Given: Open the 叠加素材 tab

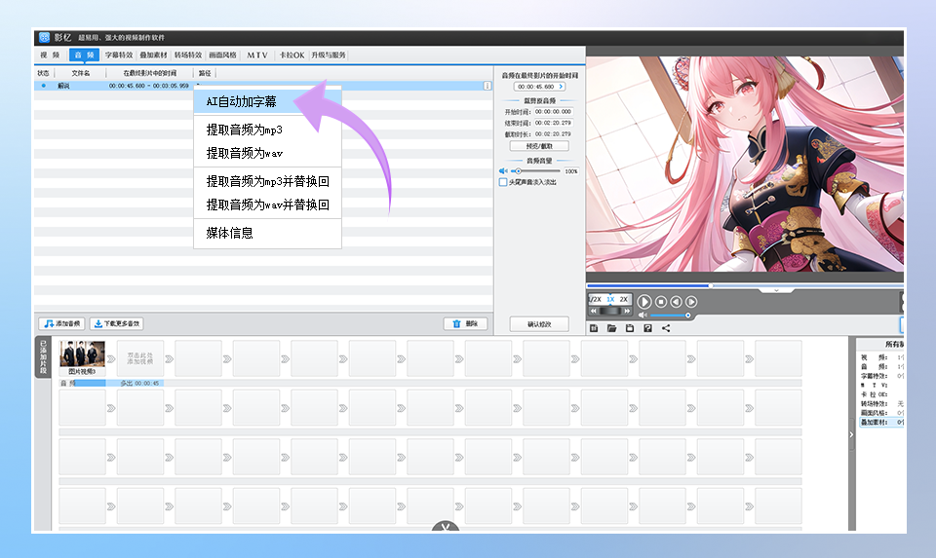Looking at the screenshot, I should (x=153, y=55).
